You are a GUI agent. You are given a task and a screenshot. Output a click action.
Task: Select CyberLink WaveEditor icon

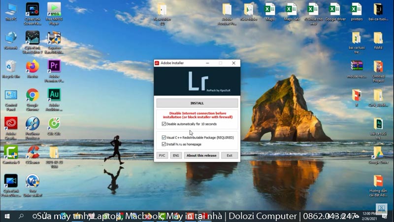[33, 42]
